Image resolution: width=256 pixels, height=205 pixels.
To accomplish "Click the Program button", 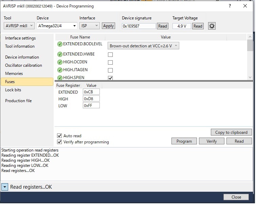I will point(184,141).
